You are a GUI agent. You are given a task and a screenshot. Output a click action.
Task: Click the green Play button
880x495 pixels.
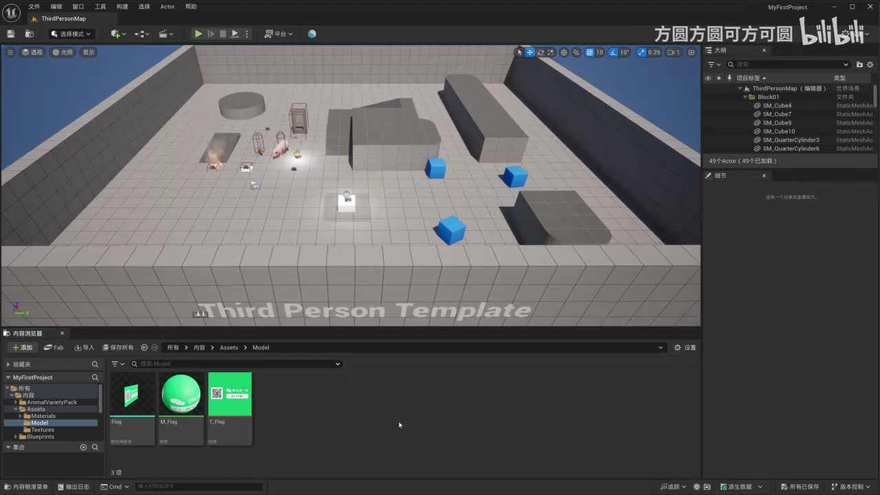coord(198,34)
